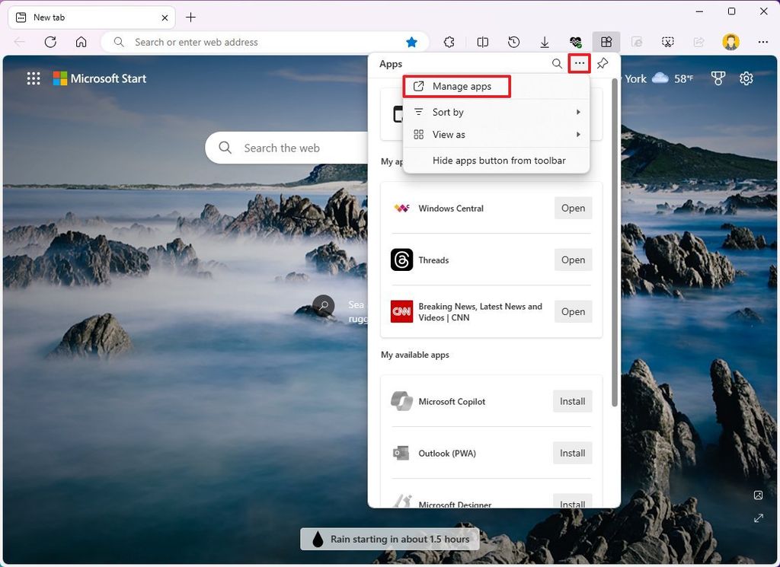
Task: Open the Windows Central app
Action: coord(573,208)
